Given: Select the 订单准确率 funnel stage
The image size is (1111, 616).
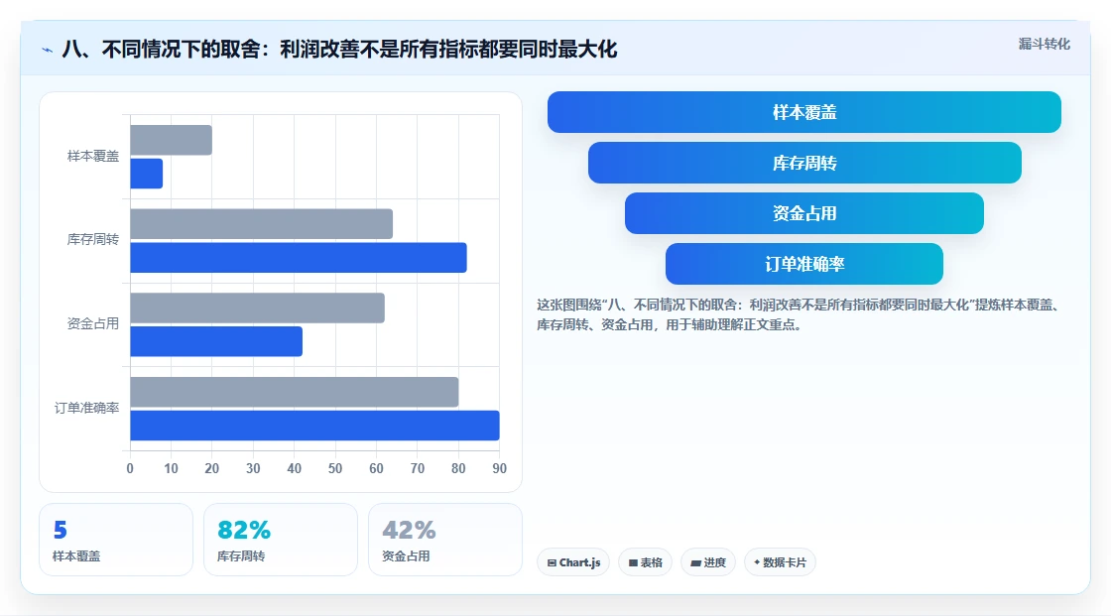Looking at the screenshot, I should coord(804,264).
